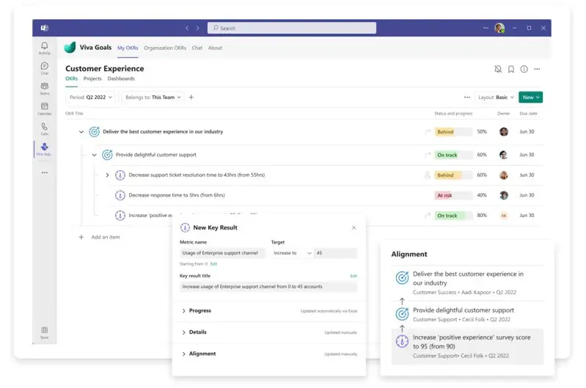586x388 pixels.
Task: Click Behind progress bar at 50%
Action: point(453,131)
